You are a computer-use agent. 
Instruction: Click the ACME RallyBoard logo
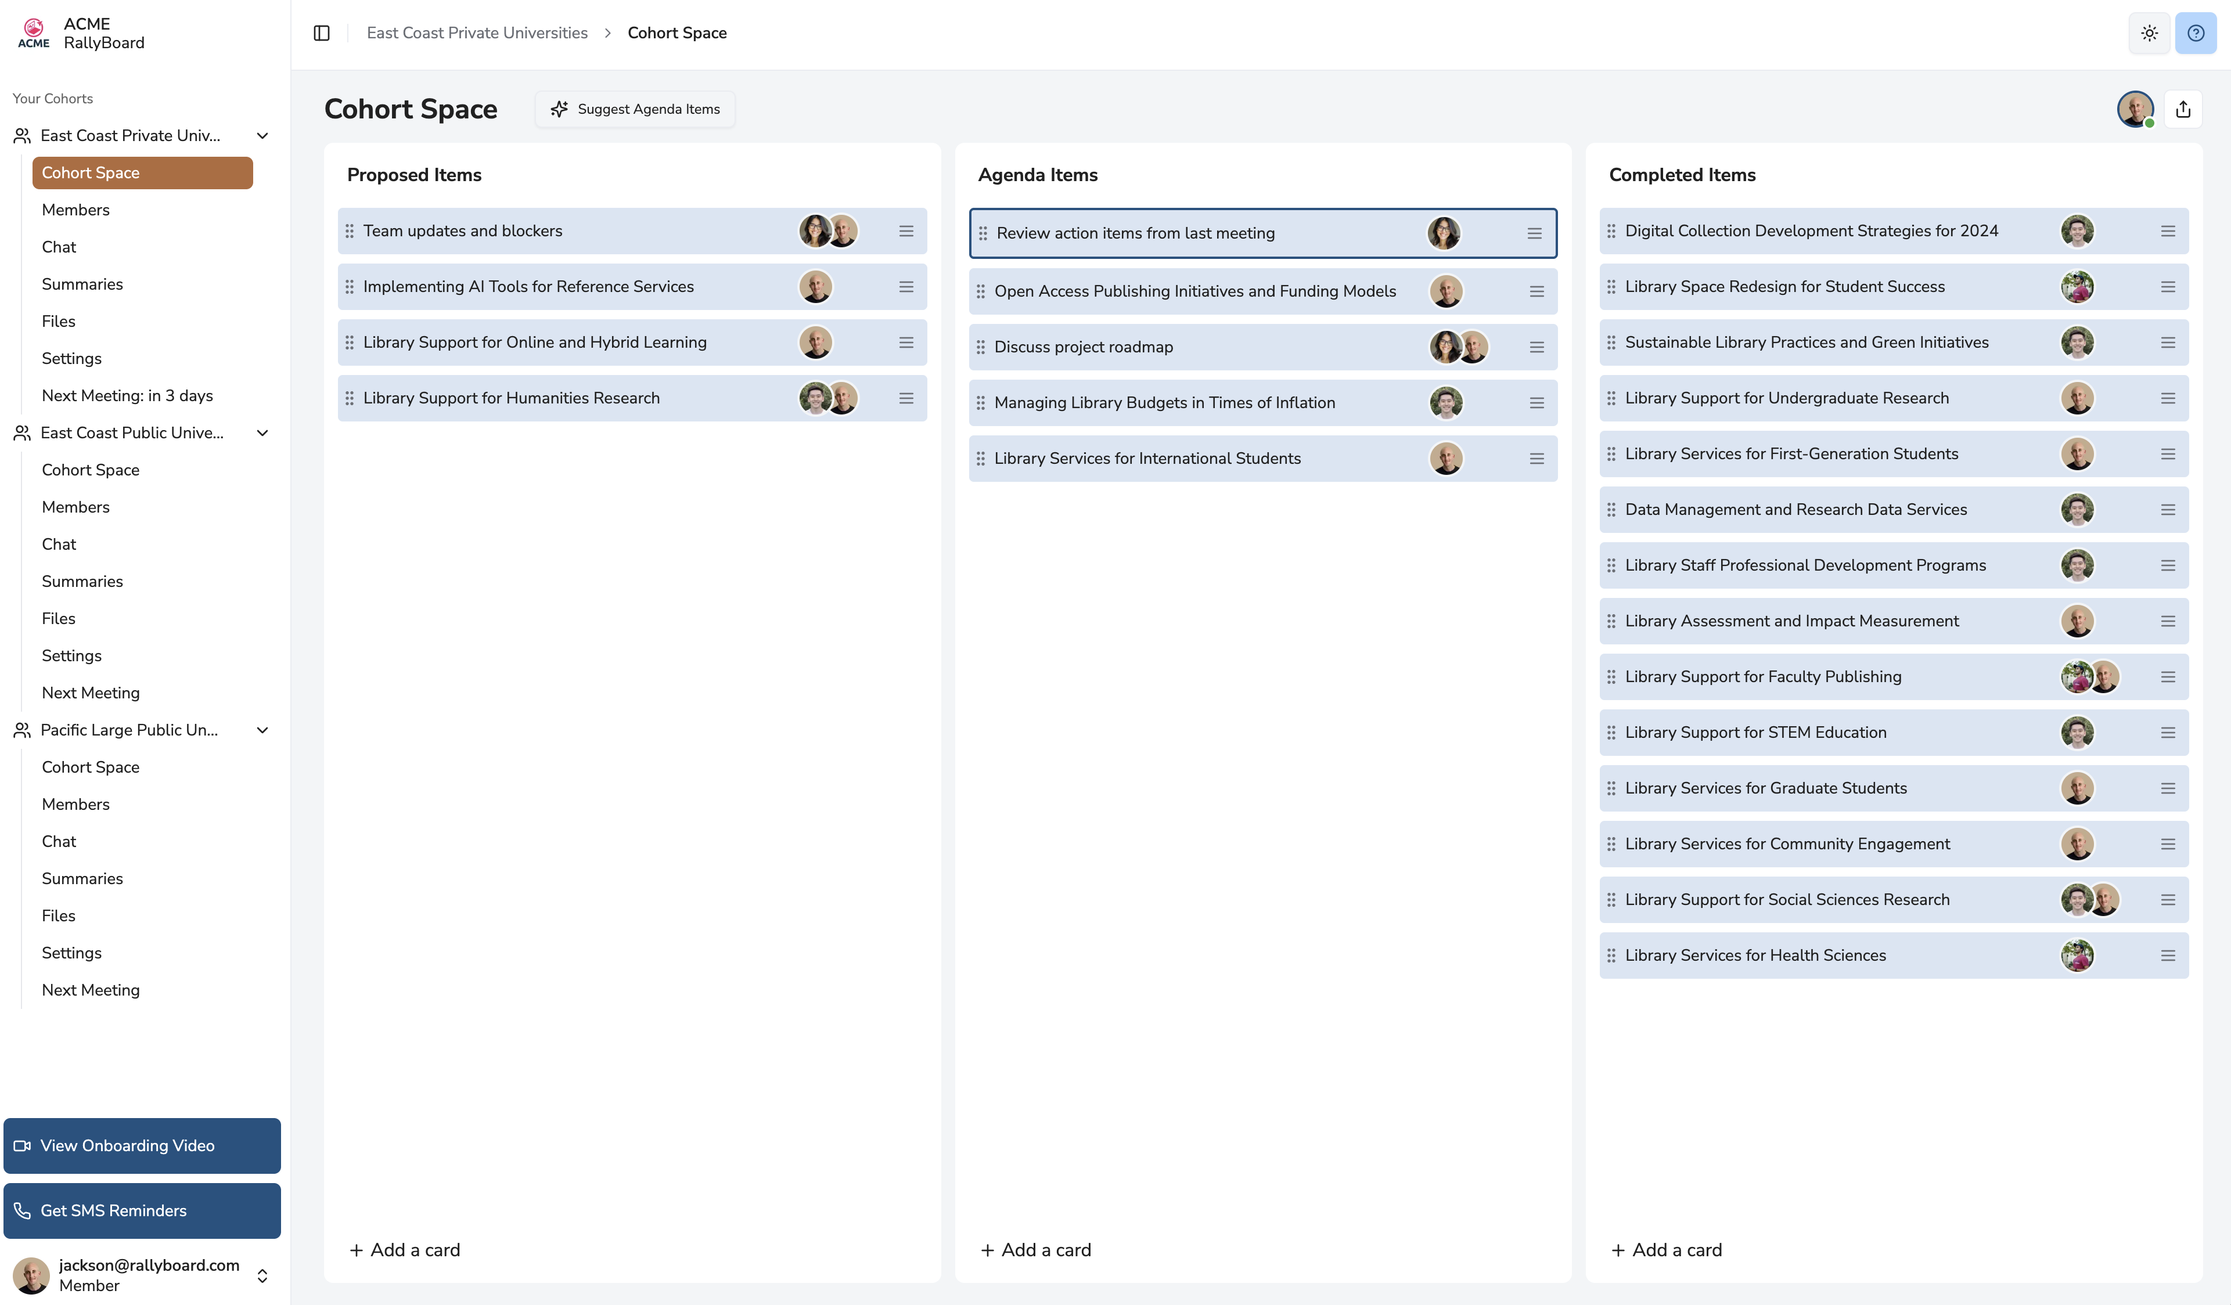(x=34, y=33)
